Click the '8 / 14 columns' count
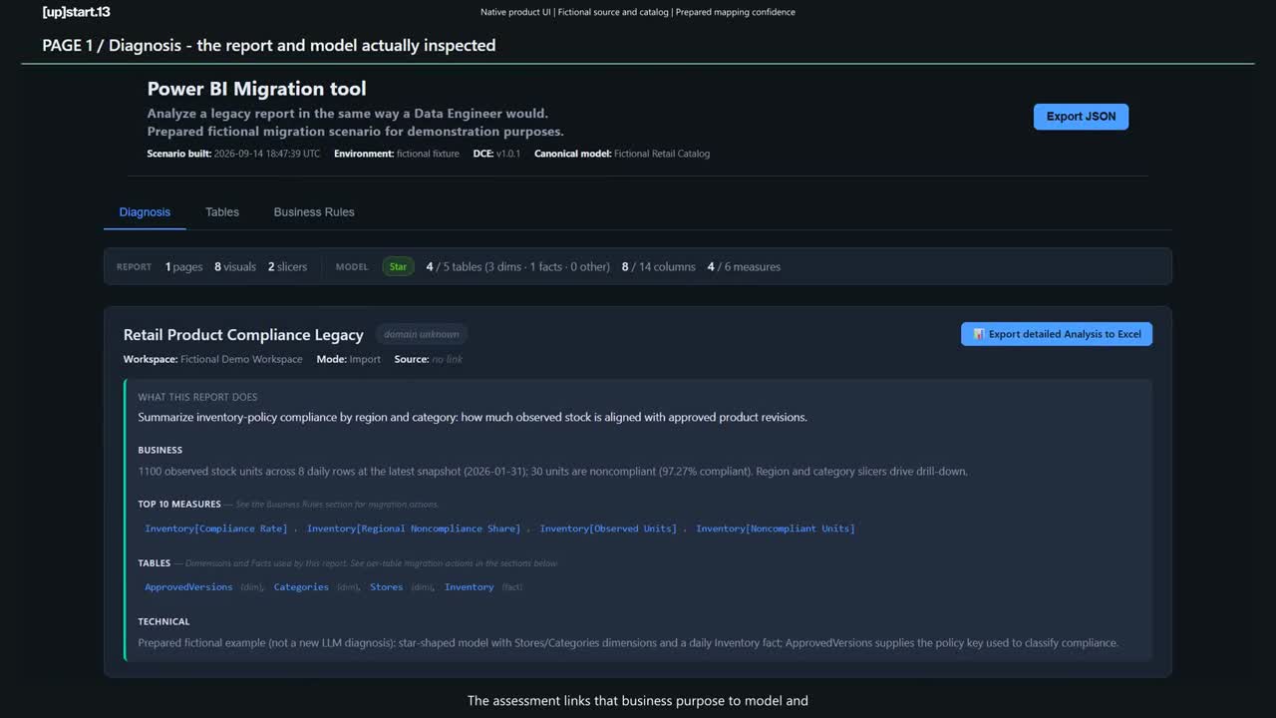 coord(659,267)
